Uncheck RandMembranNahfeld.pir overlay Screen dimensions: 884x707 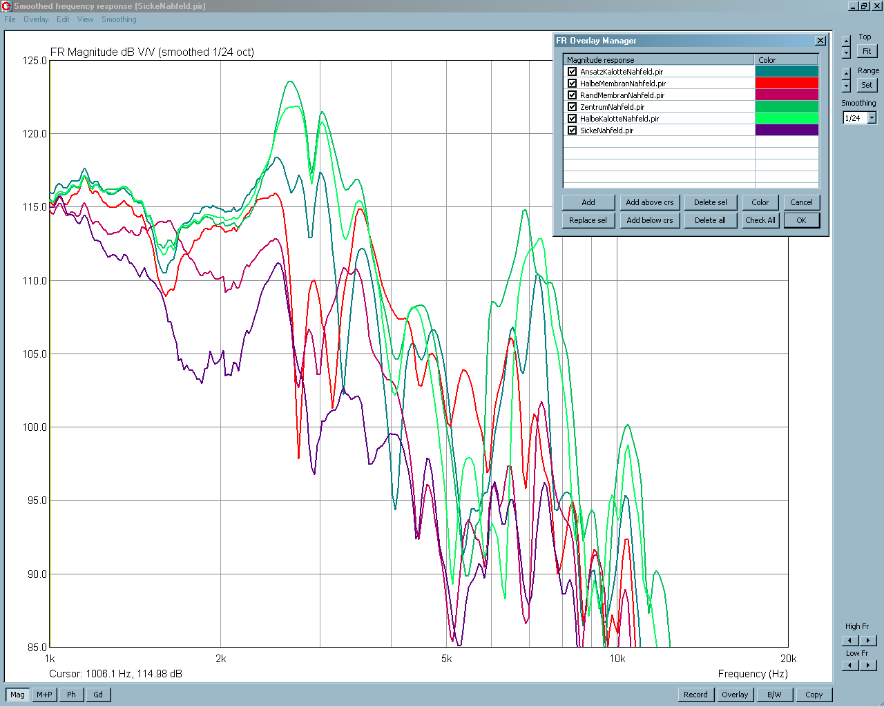[x=572, y=95]
